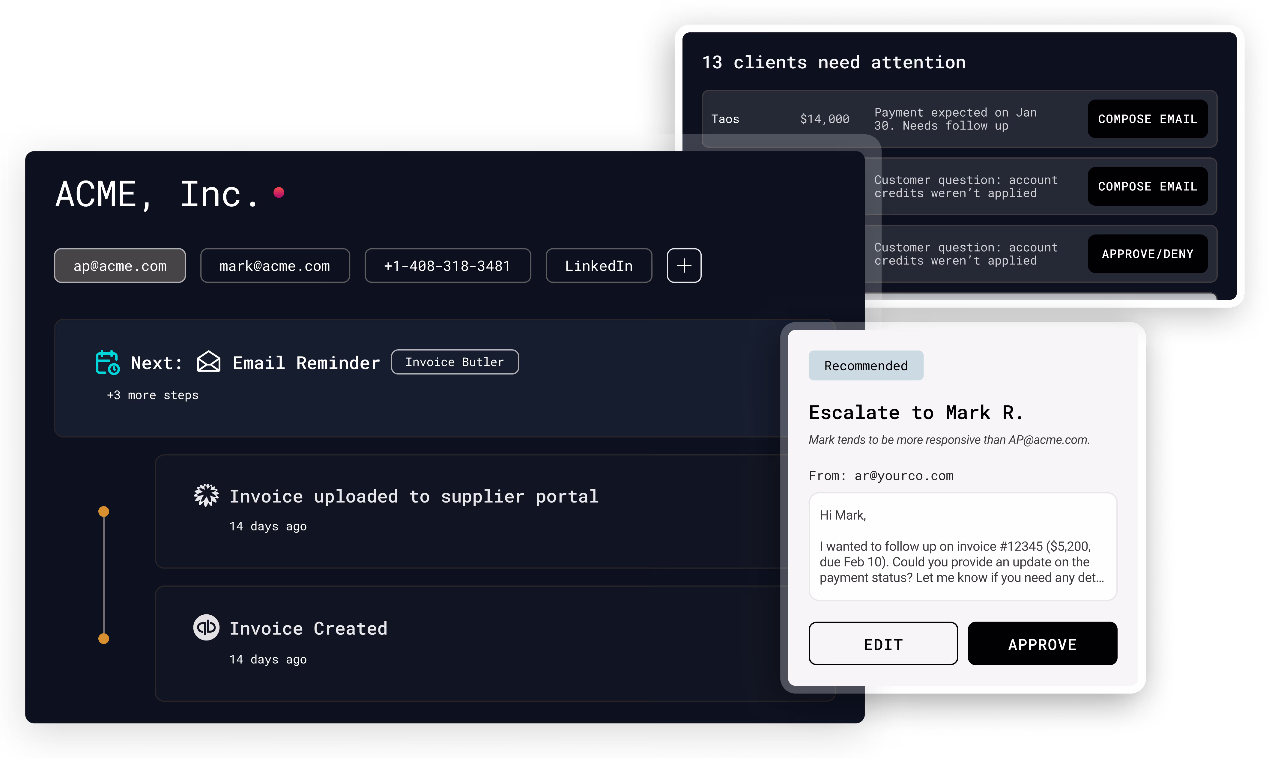Open the LinkedIn contact chip

(599, 266)
